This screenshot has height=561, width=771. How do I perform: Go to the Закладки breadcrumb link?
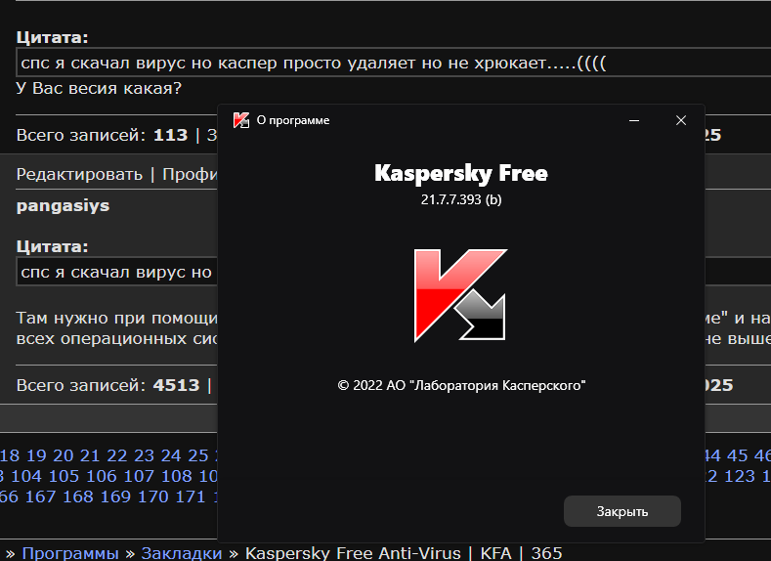click(182, 553)
